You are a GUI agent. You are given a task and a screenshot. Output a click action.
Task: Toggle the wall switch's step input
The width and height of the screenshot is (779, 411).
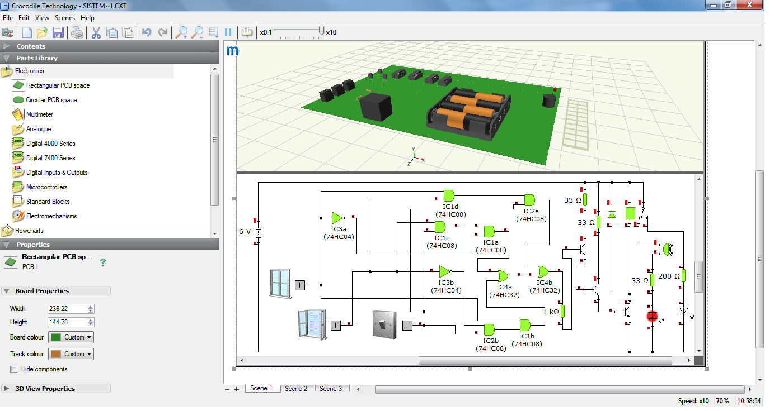coord(408,324)
